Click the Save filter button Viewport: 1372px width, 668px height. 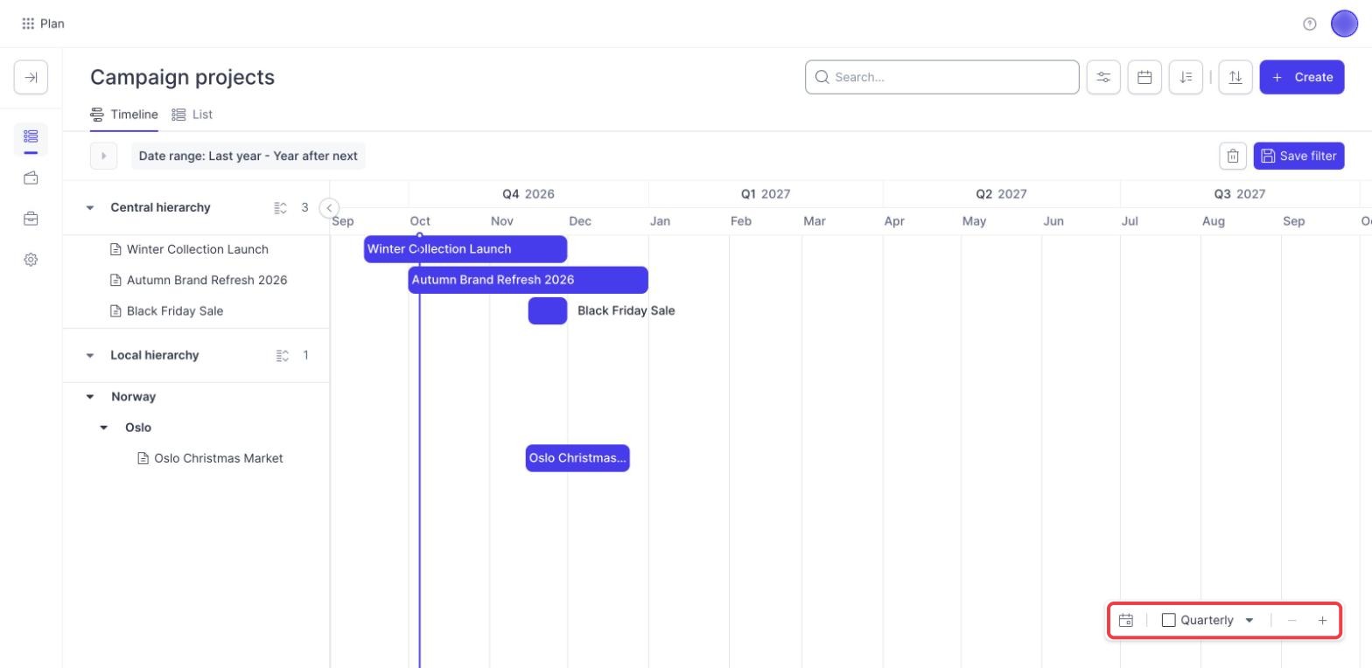[1299, 156]
